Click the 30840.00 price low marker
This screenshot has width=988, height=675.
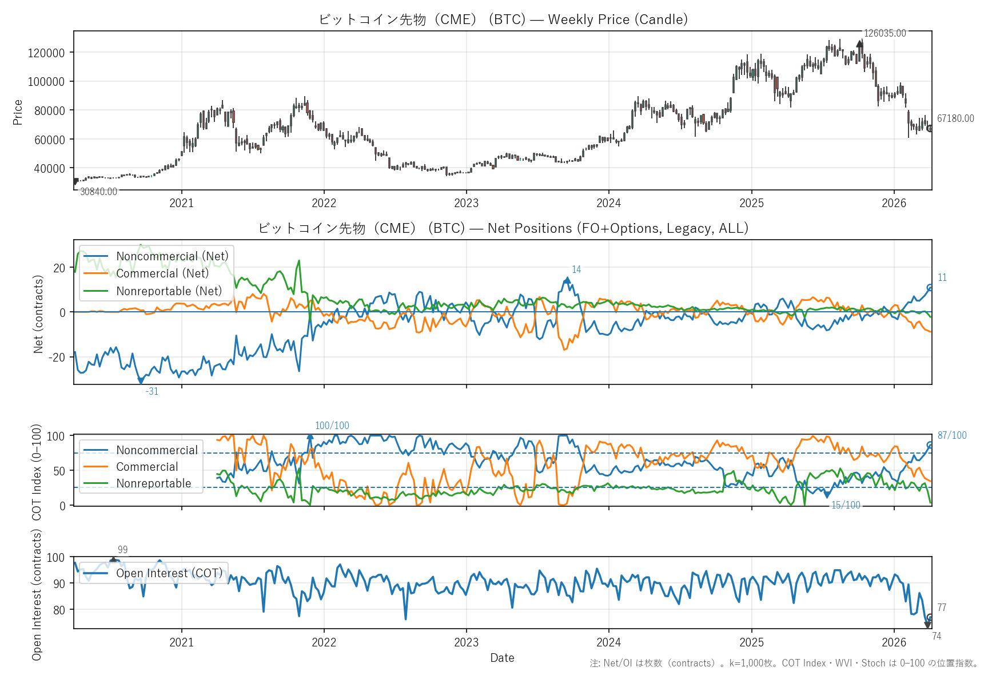click(x=75, y=182)
